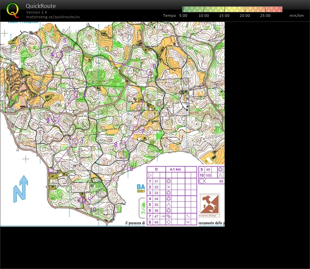Select control code 35 in the table
The height and width of the screenshot is (269, 310).
coord(156,205)
